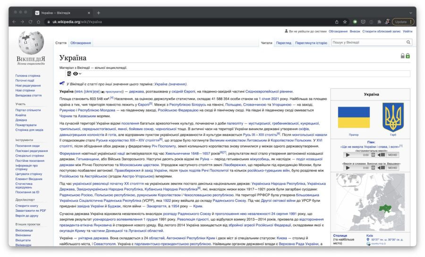Click the Гімн link in the infobox
This screenshot has height=257, width=425.
(371, 142)
